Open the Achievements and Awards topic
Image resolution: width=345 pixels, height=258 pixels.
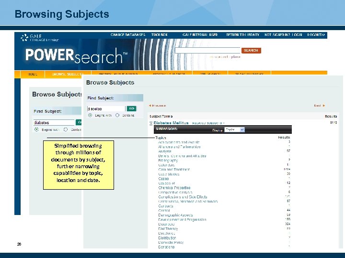pos(179,142)
